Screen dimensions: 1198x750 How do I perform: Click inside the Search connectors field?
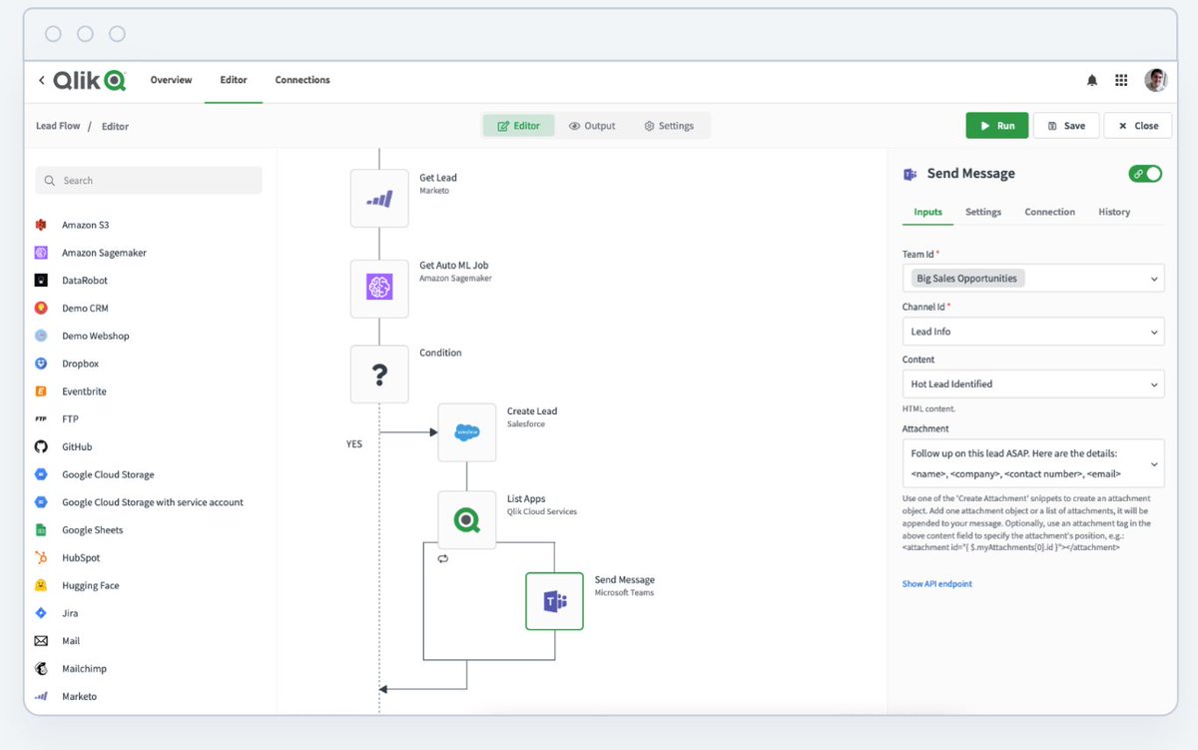pyautogui.click(x=148, y=180)
